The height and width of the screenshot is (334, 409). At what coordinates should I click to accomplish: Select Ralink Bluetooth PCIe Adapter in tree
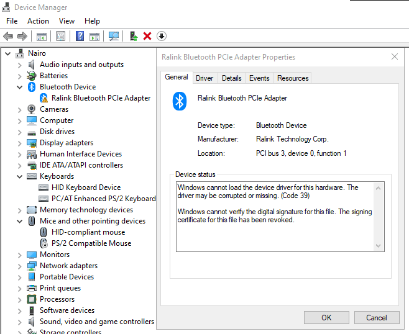click(101, 98)
